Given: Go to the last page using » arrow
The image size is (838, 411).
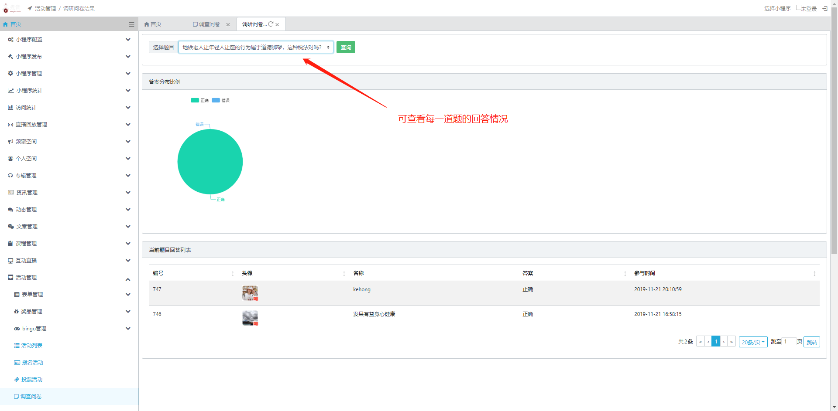Looking at the screenshot, I should tap(732, 342).
